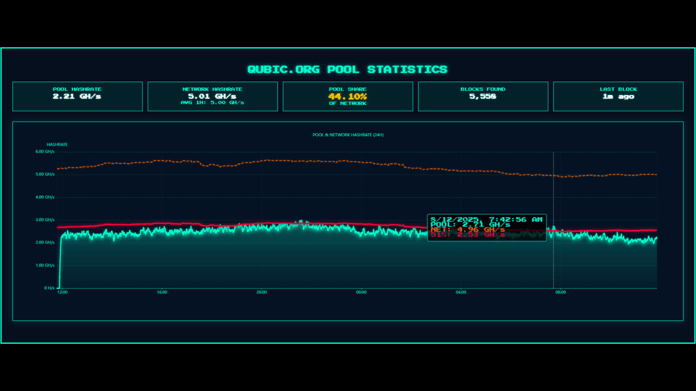The height and width of the screenshot is (391, 696).
Task: Click the 12:00 x-axis label
Action: coord(63,292)
